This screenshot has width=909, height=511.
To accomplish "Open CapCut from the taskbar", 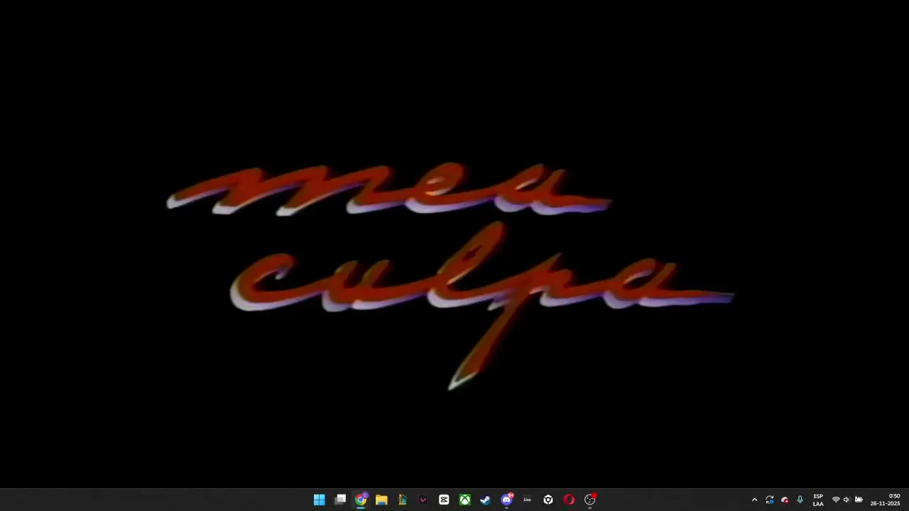I will pos(444,500).
